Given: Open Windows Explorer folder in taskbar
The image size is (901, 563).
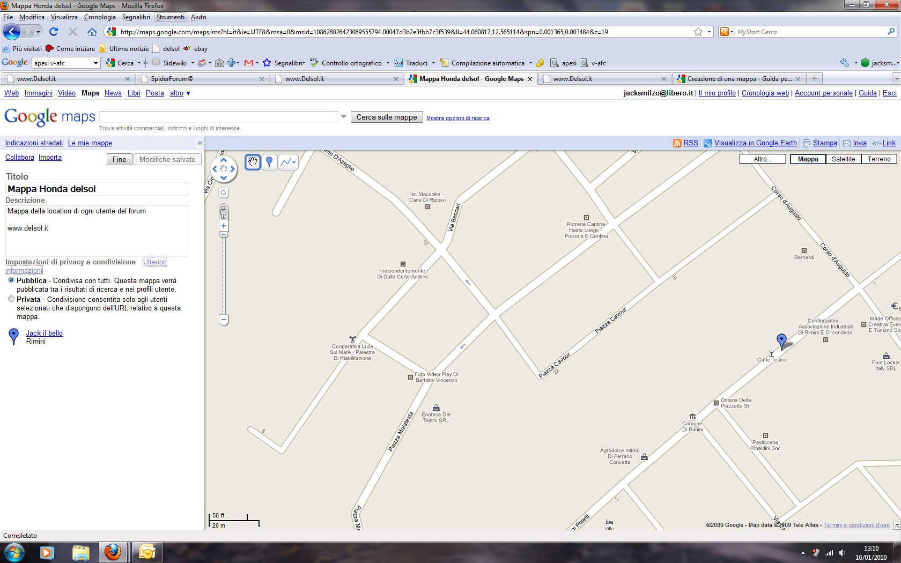Looking at the screenshot, I should (80, 552).
